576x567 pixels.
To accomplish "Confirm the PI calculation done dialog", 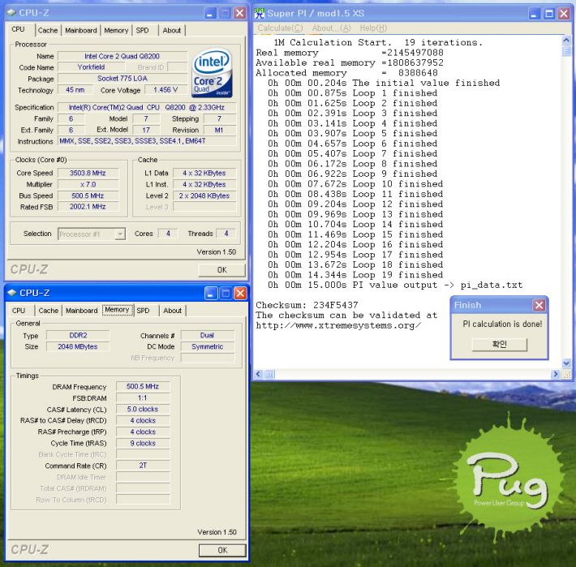I will click(x=499, y=345).
